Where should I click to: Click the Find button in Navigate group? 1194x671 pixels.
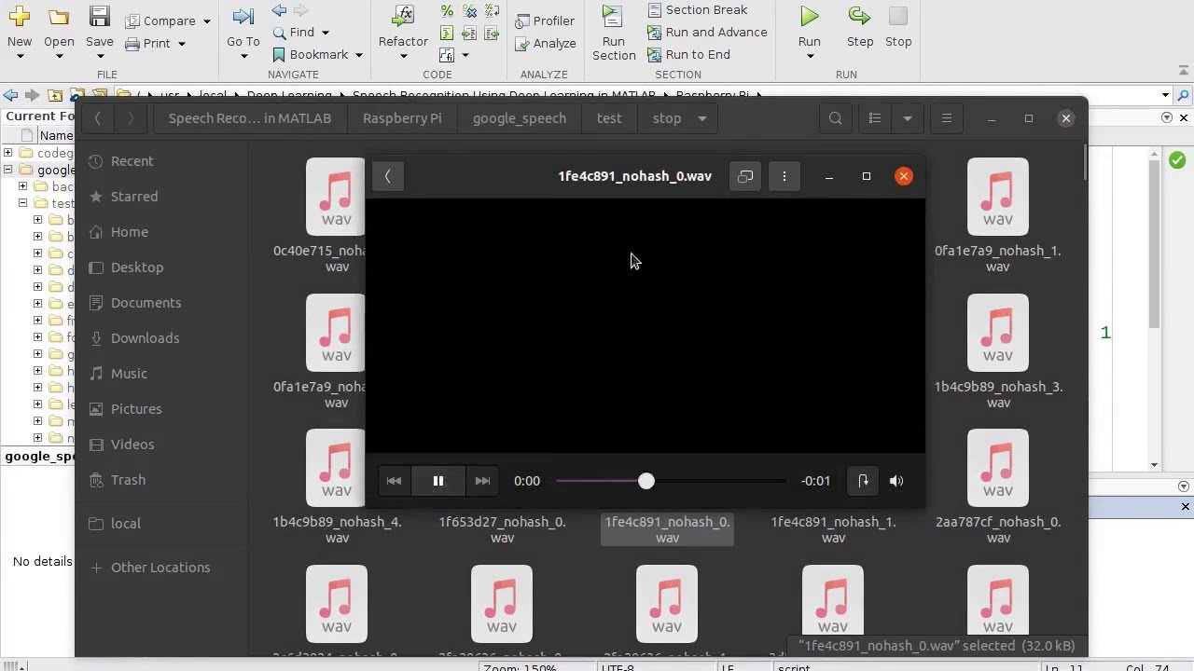(293, 32)
